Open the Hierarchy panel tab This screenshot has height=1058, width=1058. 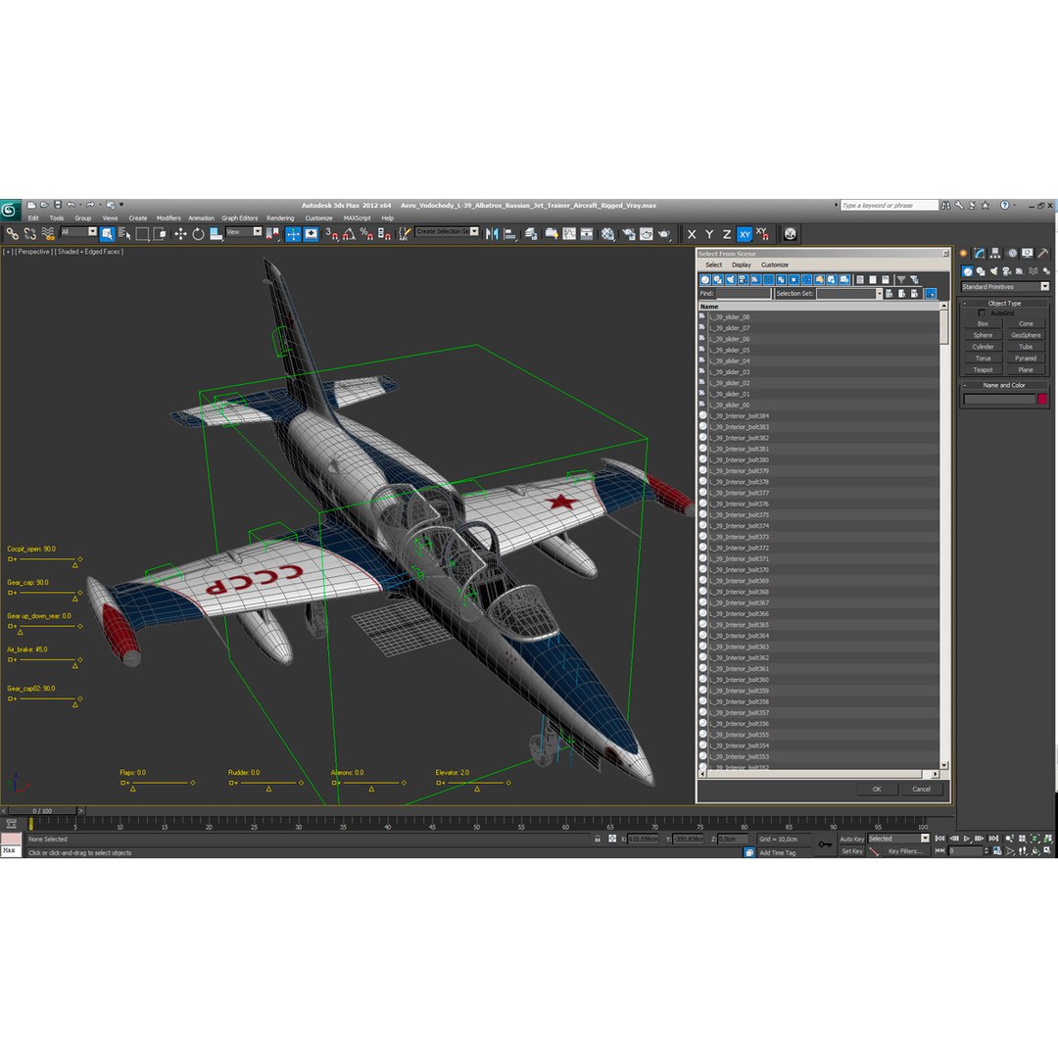tap(995, 254)
